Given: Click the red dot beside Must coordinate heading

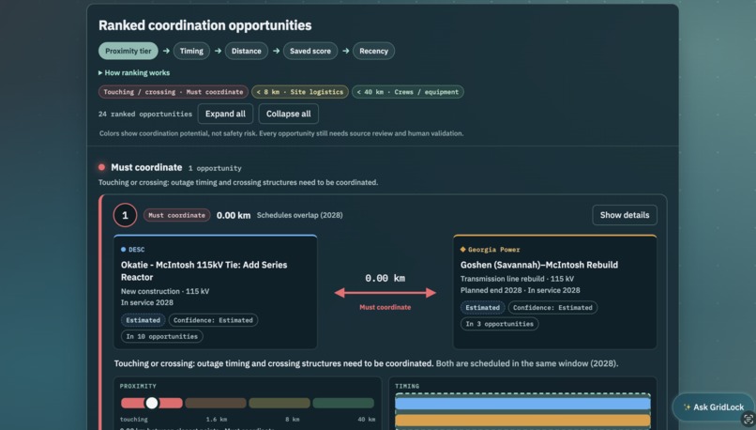Looking at the screenshot, I should pyautogui.click(x=101, y=167).
